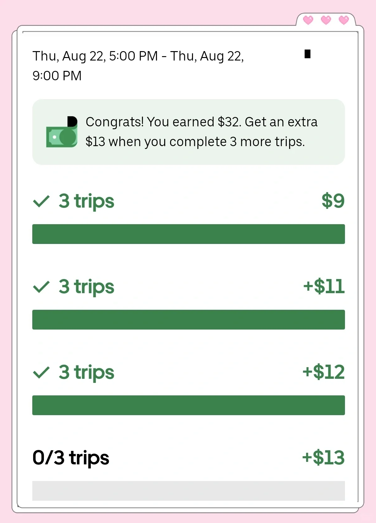376x523 pixels.
Task: Click the date range Thu, Aug 22 text
Action: tap(138, 66)
